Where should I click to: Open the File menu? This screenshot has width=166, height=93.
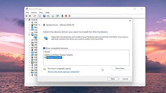27,12
